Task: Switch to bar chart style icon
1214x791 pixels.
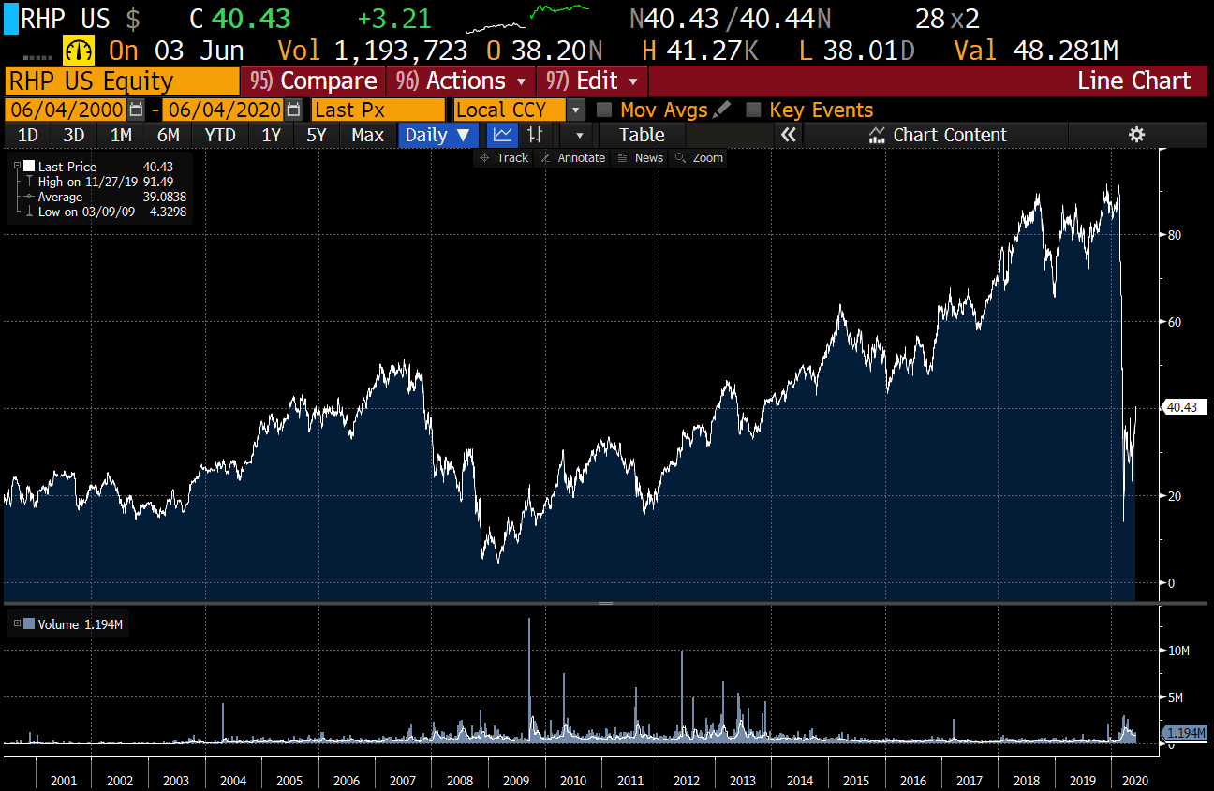Action: (x=535, y=135)
